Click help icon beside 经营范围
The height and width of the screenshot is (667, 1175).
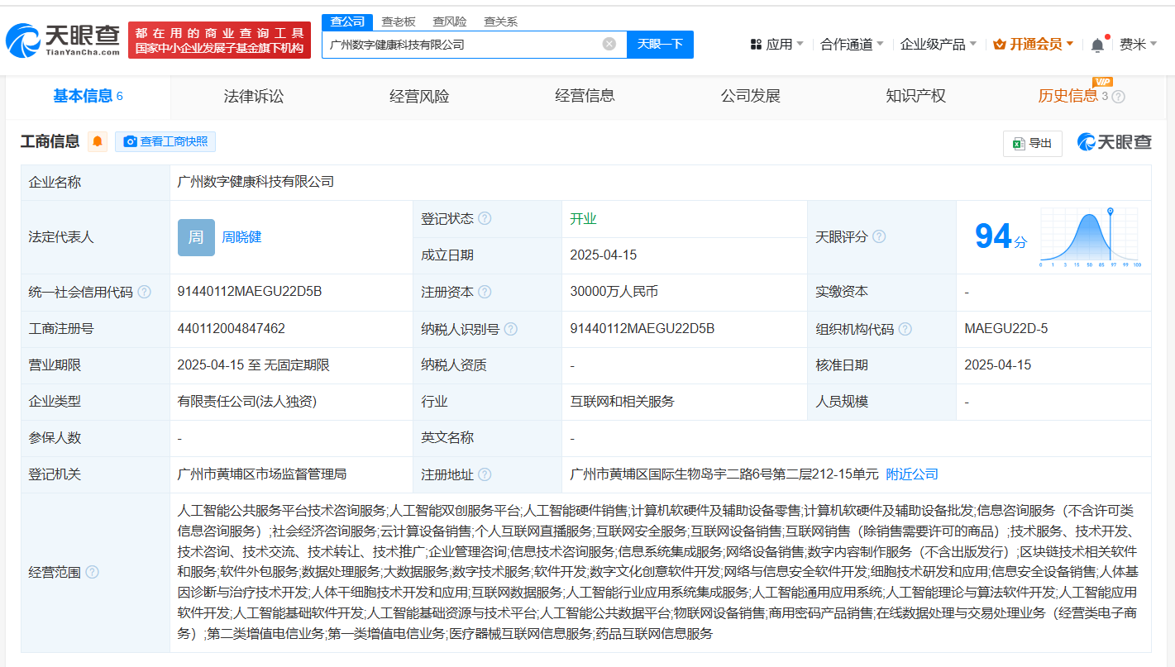(x=92, y=572)
